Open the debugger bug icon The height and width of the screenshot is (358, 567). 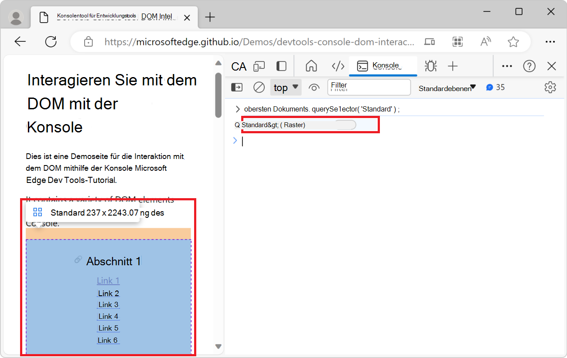tap(430, 66)
